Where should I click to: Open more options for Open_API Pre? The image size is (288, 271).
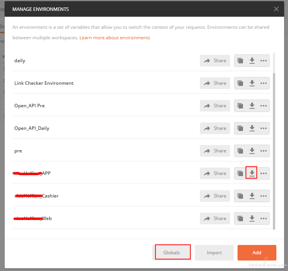pos(264,106)
